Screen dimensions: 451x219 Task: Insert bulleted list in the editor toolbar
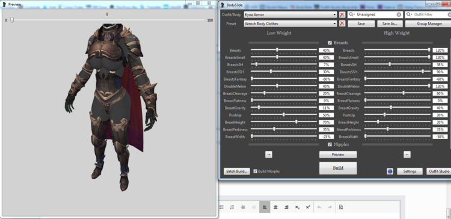tap(221, 207)
